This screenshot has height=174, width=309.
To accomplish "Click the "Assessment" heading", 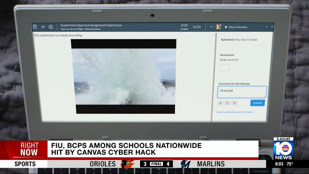I will point(227,55).
